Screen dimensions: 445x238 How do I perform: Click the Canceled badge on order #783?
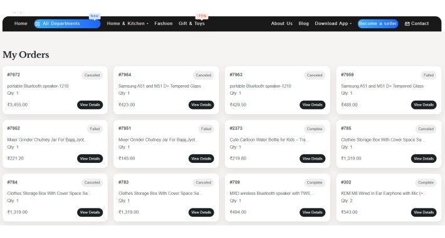click(203, 182)
